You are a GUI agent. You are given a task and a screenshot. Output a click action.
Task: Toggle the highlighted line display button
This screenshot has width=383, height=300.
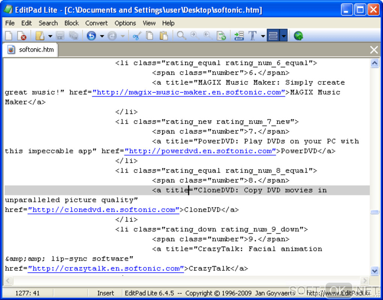click(273, 36)
